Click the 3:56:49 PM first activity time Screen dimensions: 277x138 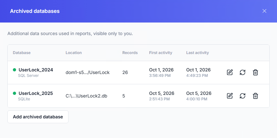pyautogui.click(x=160, y=76)
